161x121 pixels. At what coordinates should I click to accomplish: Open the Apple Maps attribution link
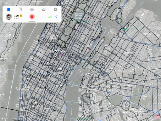pyautogui.click(x=5, y=118)
